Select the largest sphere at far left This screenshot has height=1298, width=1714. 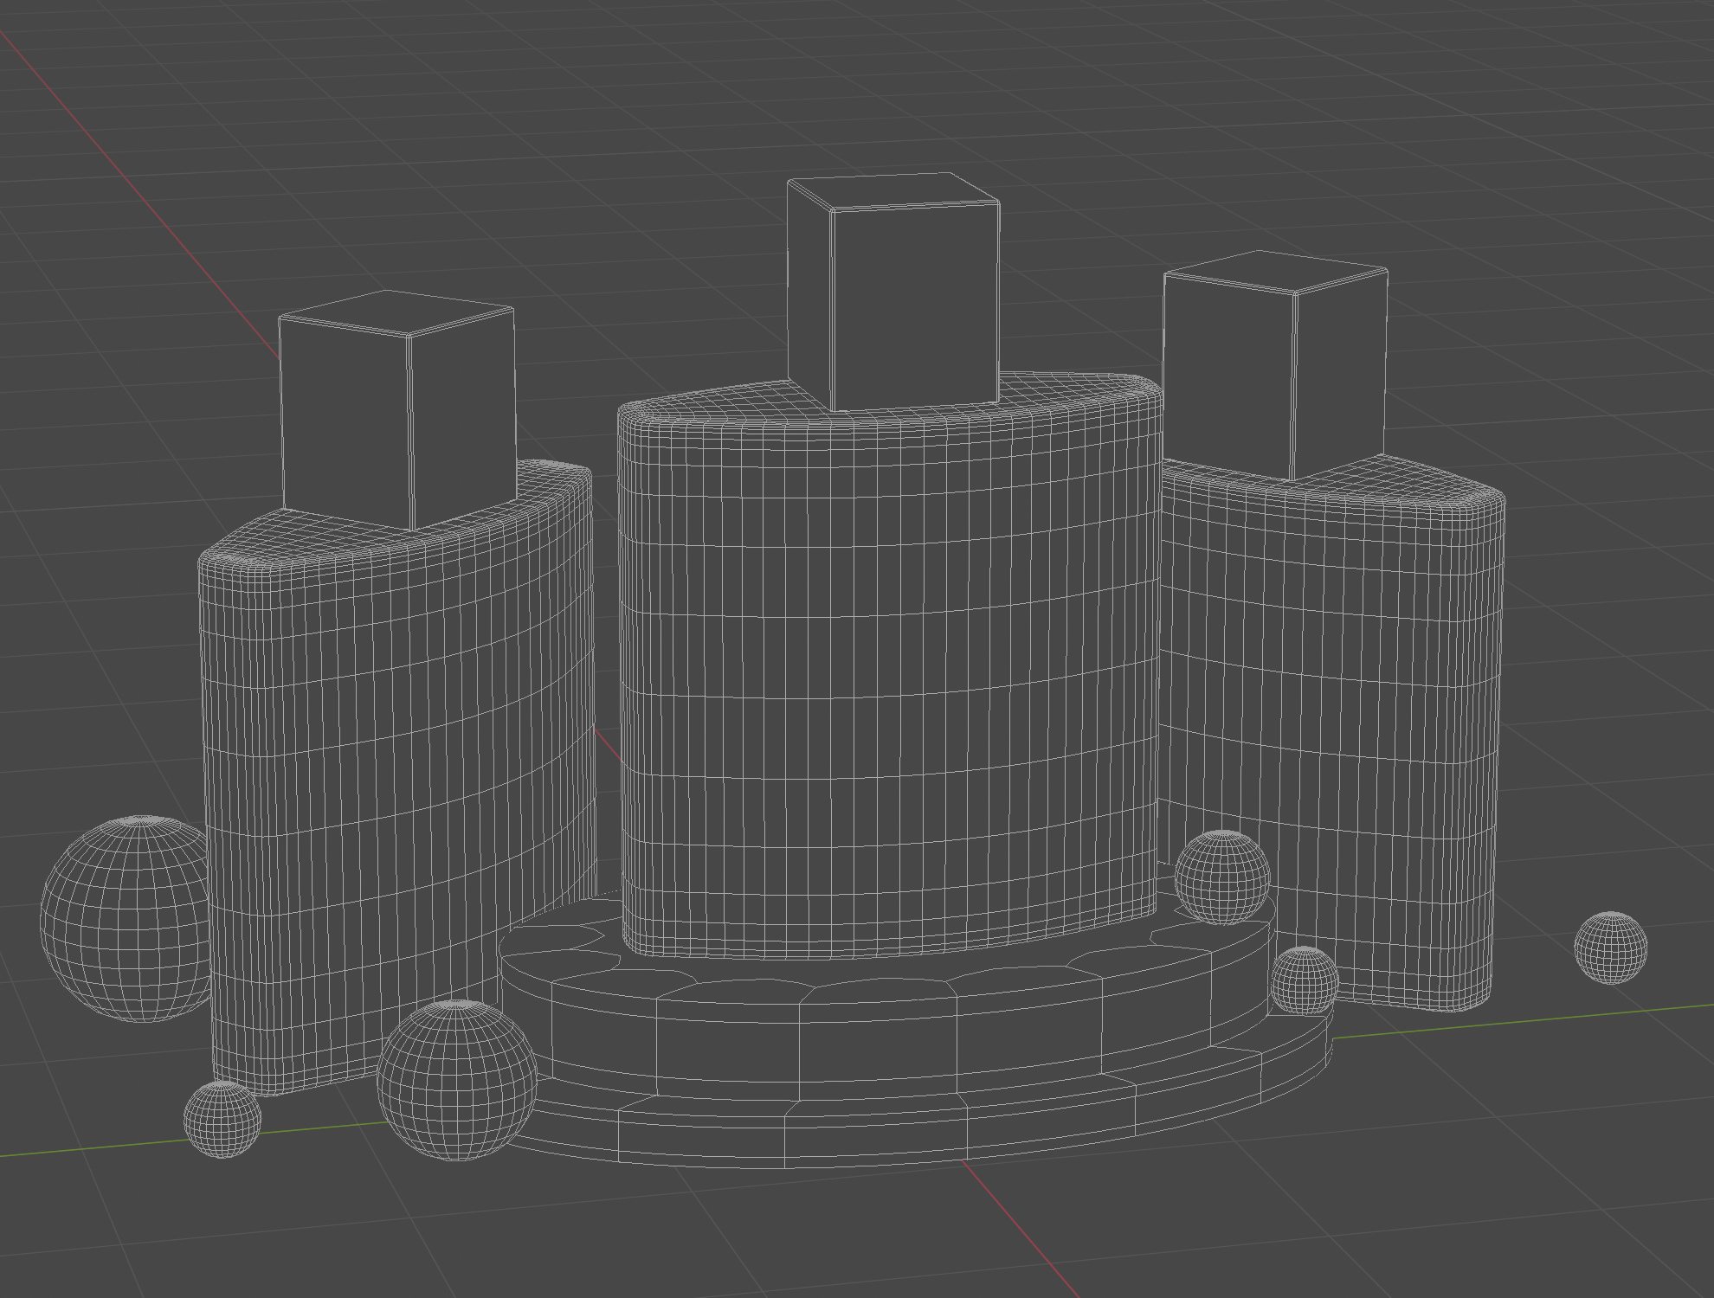point(126,918)
